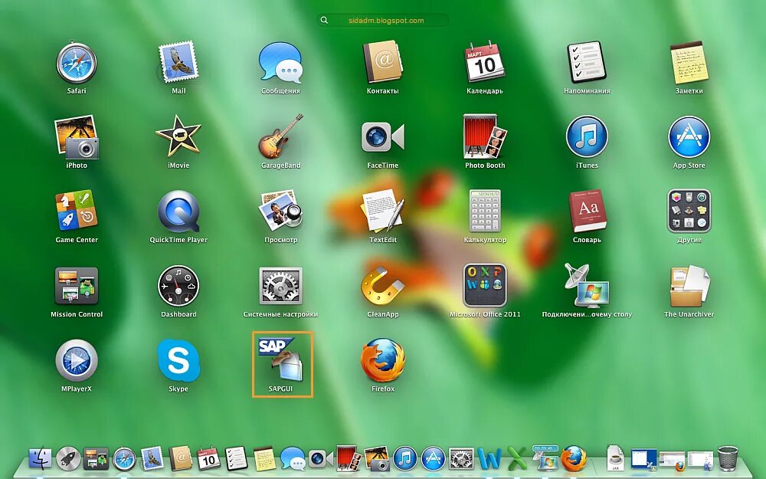Open Контакты address book in Launchpad
The width and height of the screenshot is (766, 479).
(x=382, y=63)
